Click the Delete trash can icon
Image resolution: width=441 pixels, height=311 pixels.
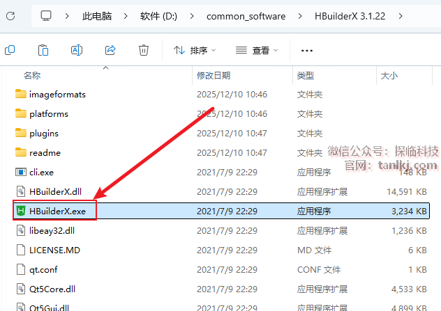pyautogui.click(x=144, y=50)
